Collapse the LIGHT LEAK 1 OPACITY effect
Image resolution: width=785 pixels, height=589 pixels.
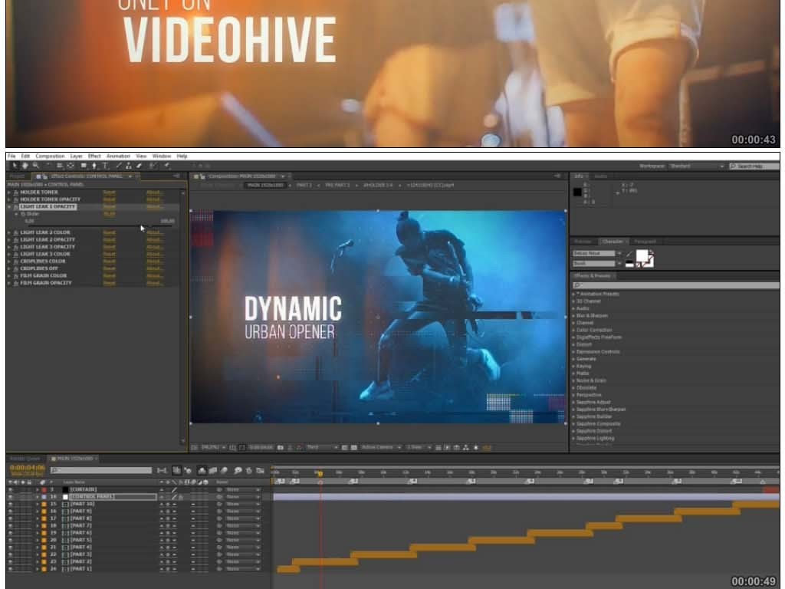[9, 206]
